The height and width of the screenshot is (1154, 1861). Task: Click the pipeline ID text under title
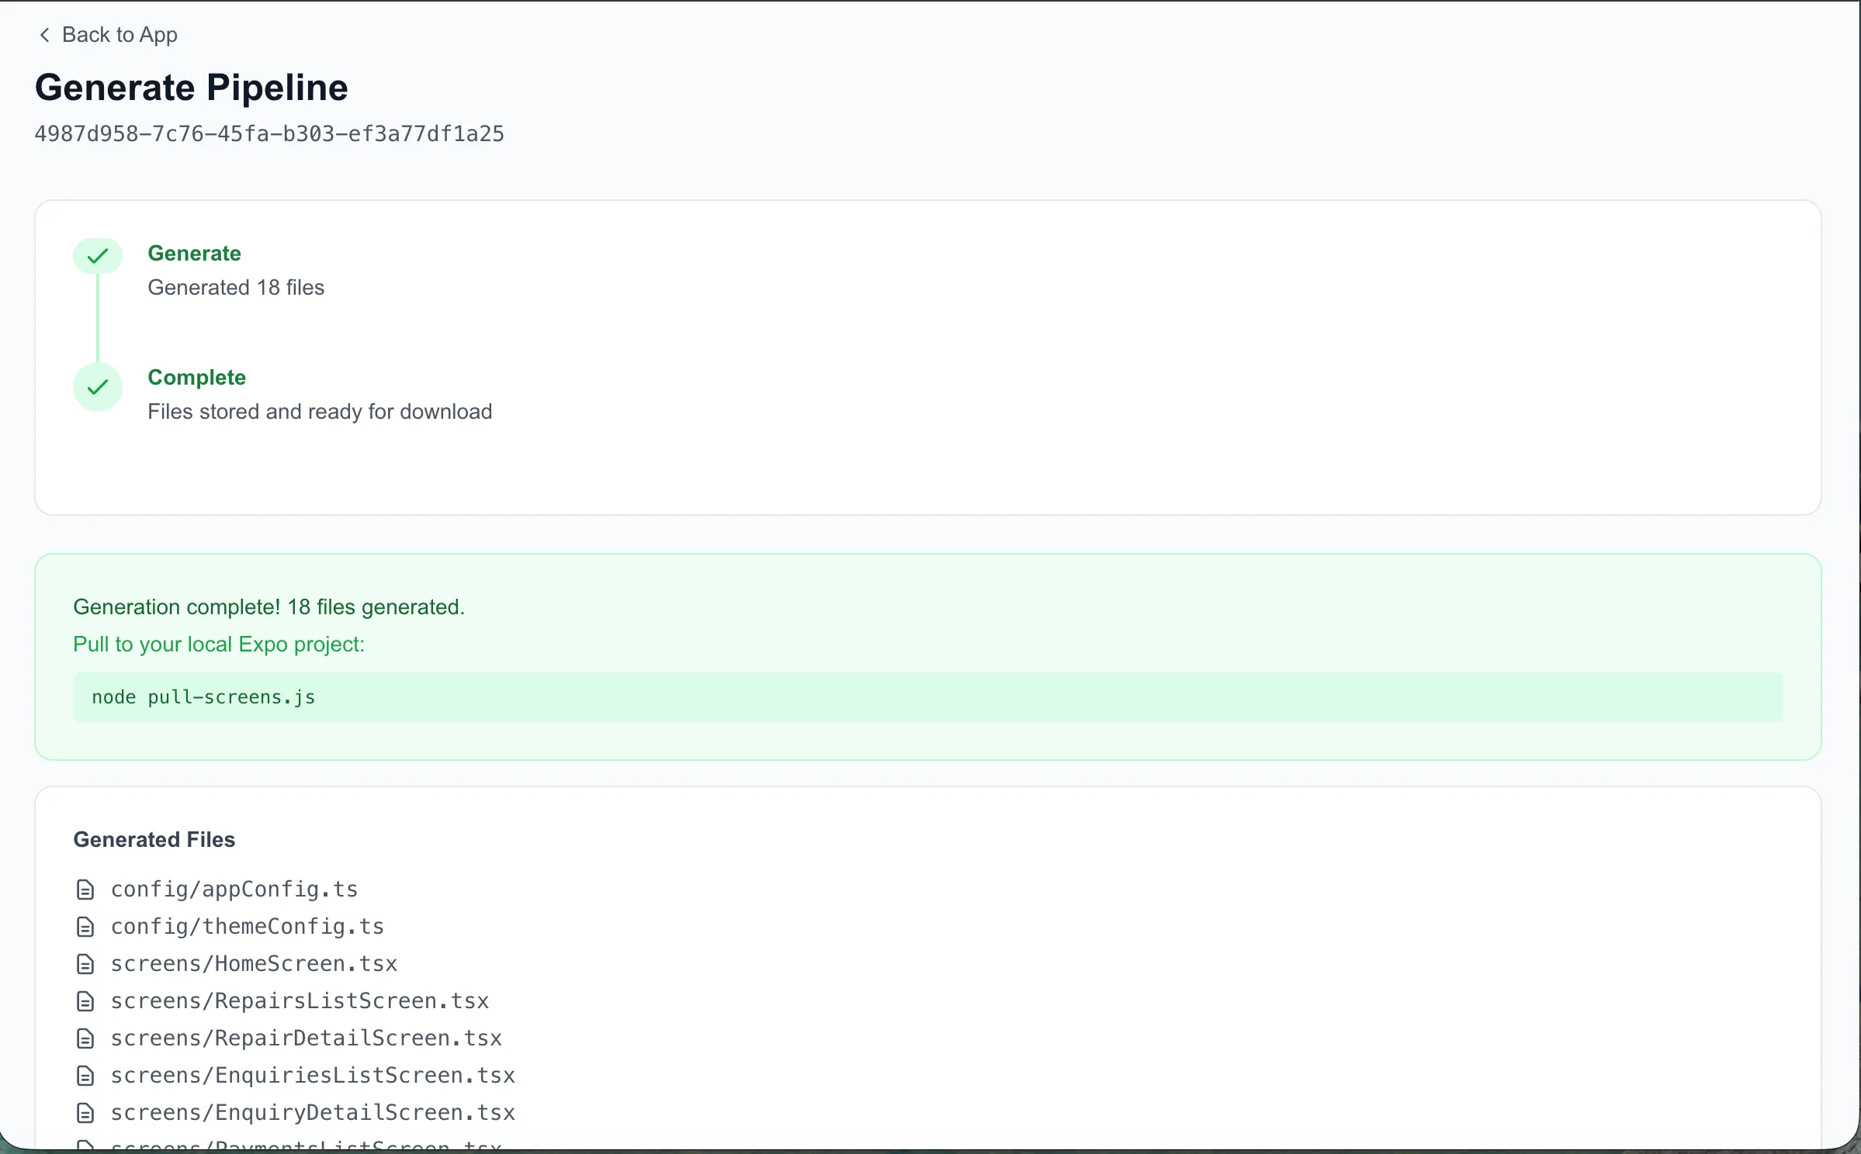click(269, 134)
